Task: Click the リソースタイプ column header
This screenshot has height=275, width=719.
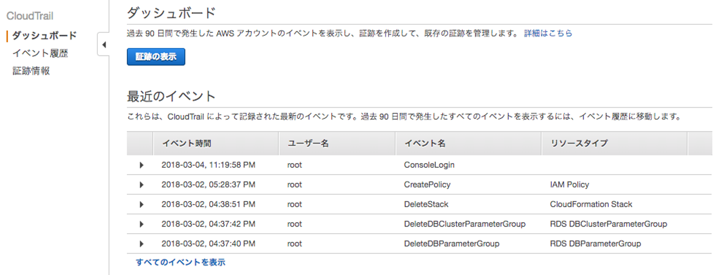Action: pyautogui.click(x=579, y=143)
